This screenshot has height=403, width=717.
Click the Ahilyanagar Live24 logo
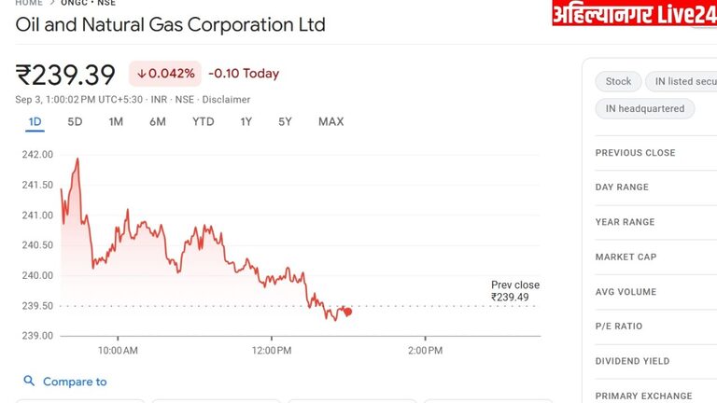[634, 14]
